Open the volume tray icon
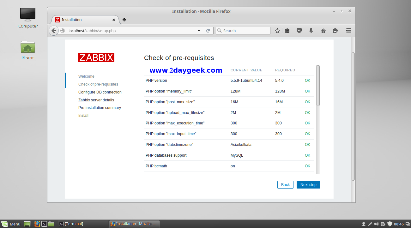Screen dimensions: 411x228 pyautogui.click(x=376, y=224)
